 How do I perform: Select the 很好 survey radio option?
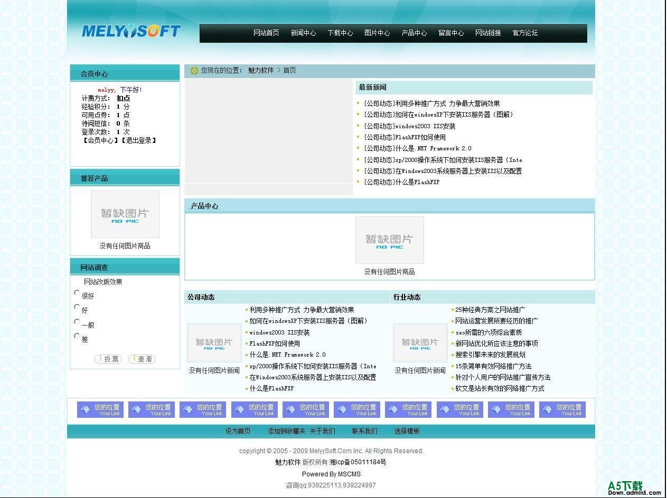[77, 293]
